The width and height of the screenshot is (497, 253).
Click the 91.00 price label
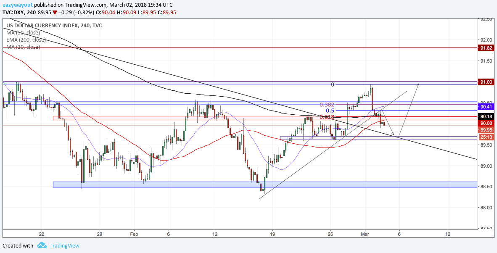[486, 82]
